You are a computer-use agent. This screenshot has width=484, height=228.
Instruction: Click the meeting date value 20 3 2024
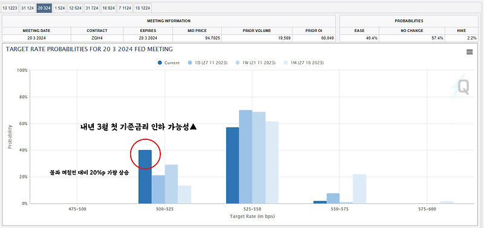(x=36, y=38)
